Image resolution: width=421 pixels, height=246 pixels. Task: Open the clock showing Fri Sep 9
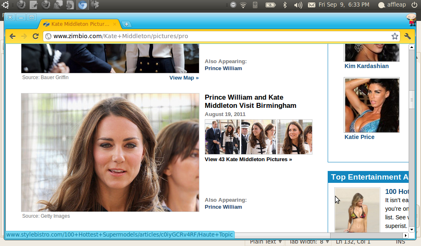(x=344, y=5)
